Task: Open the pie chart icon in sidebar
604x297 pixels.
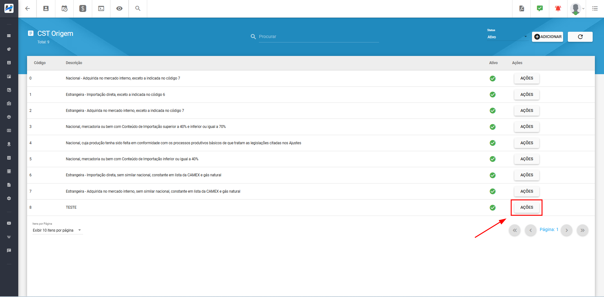Action: point(9,49)
